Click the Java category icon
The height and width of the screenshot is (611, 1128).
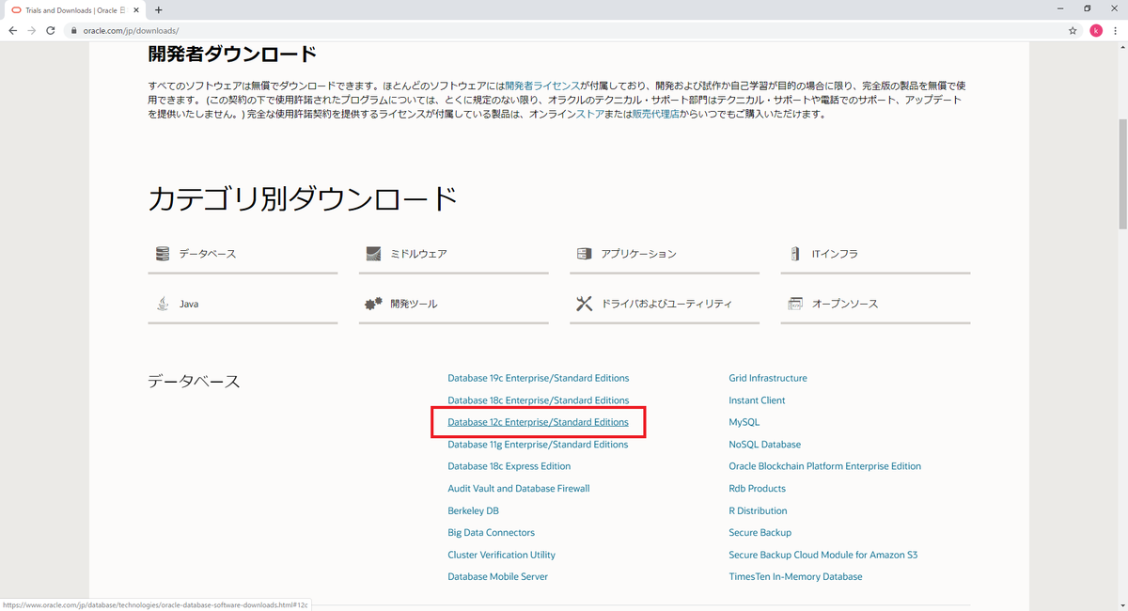click(x=163, y=304)
